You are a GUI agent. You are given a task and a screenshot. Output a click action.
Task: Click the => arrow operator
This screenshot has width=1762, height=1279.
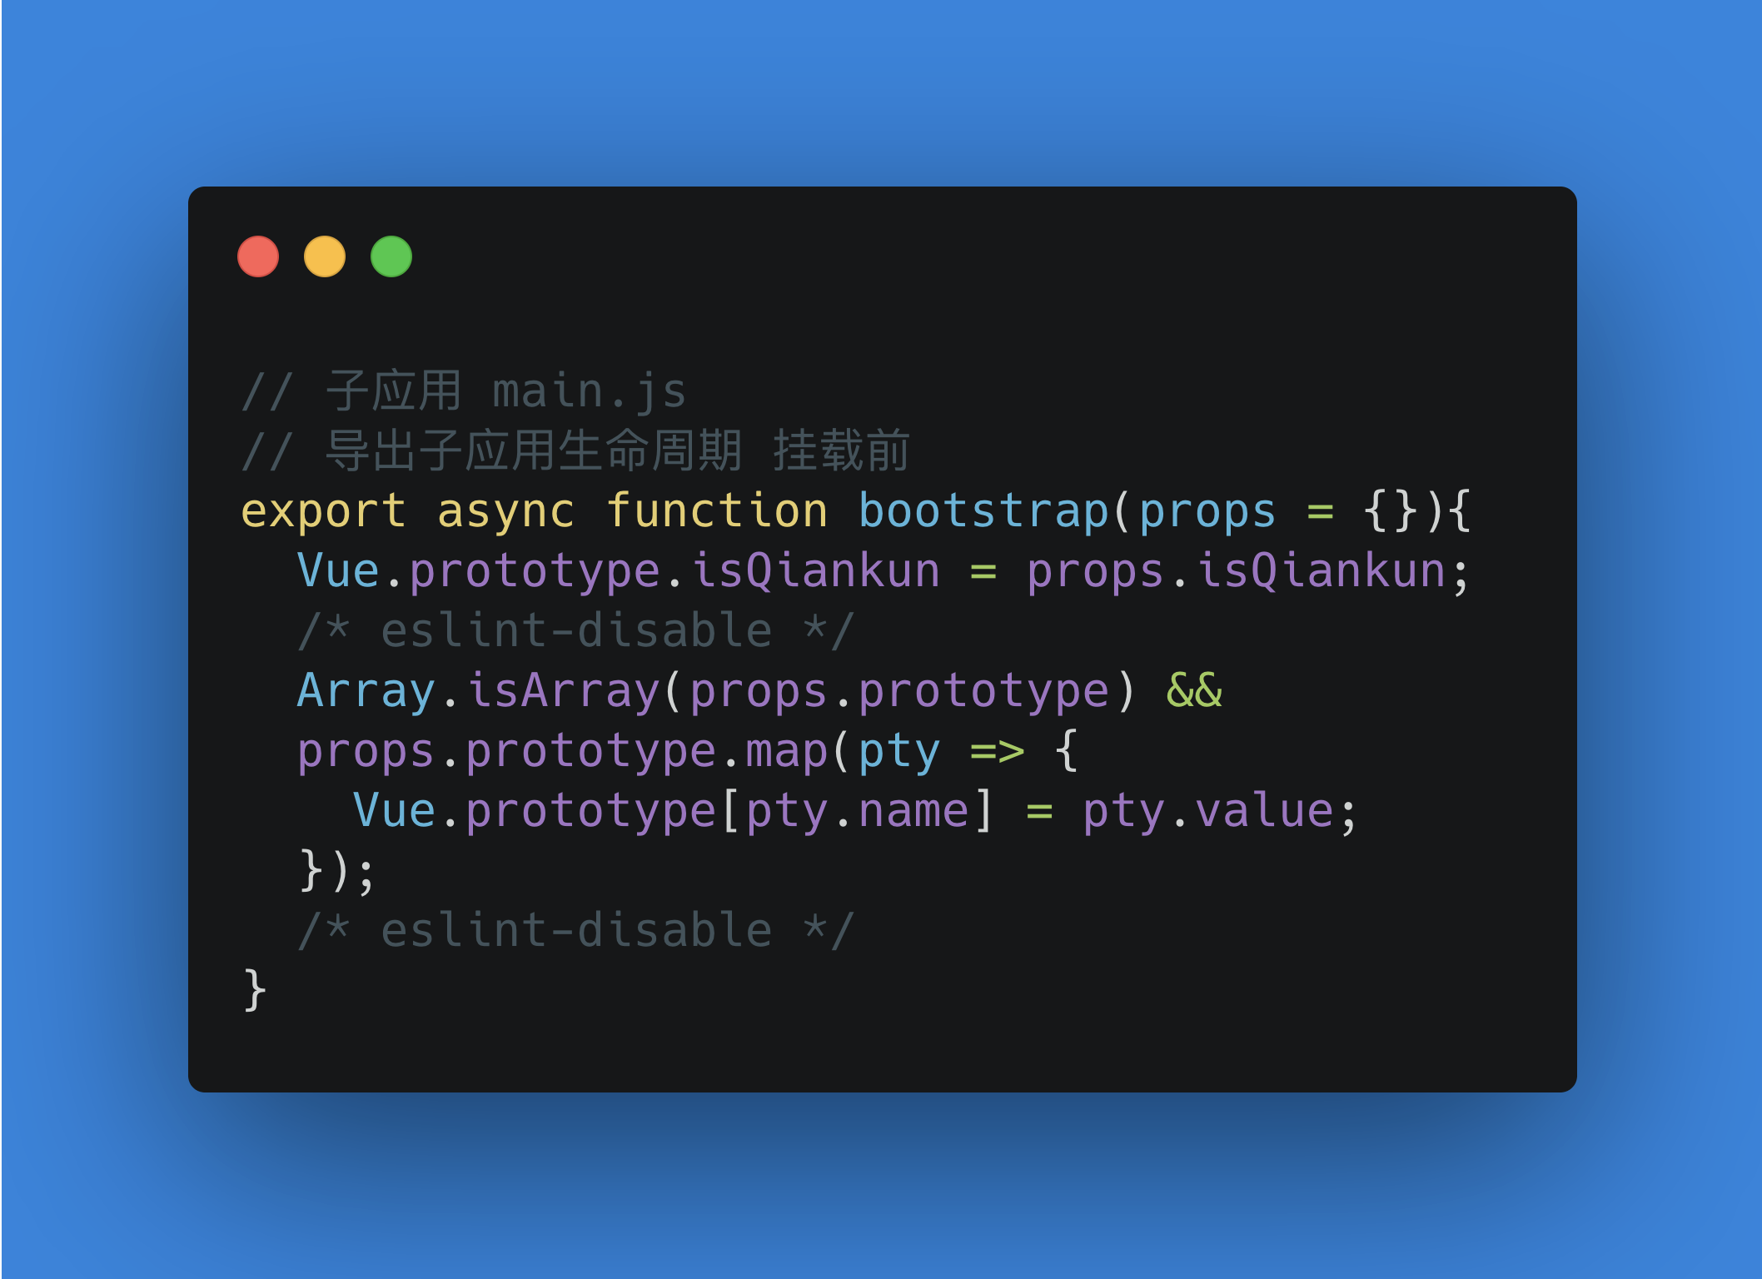[998, 751]
